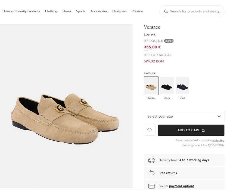227x190 pixels.
Task: Click the search magnifier icon
Action: click(x=166, y=11)
